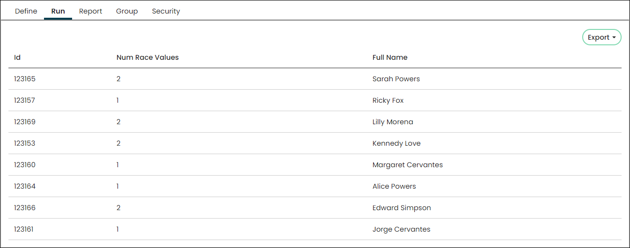Open the Security tab
The height and width of the screenshot is (248, 630).
point(166,11)
